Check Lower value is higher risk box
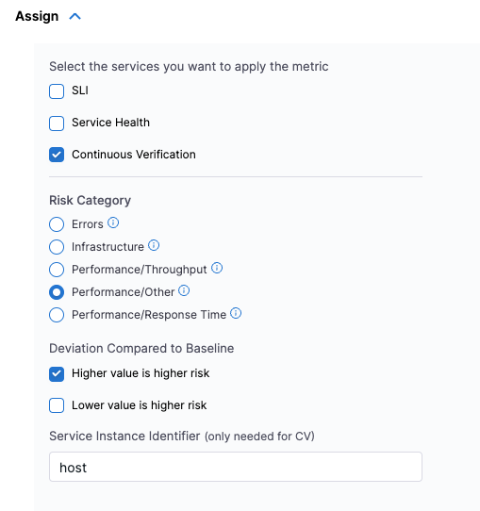Image resolution: width=480 pixels, height=511 pixels. pos(57,405)
